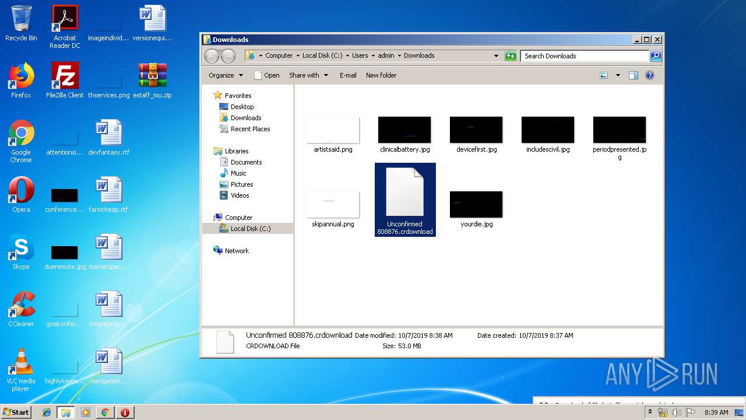This screenshot has width=746, height=420.
Task: Launch FileZilla Client shortcut
Action: coord(65,80)
